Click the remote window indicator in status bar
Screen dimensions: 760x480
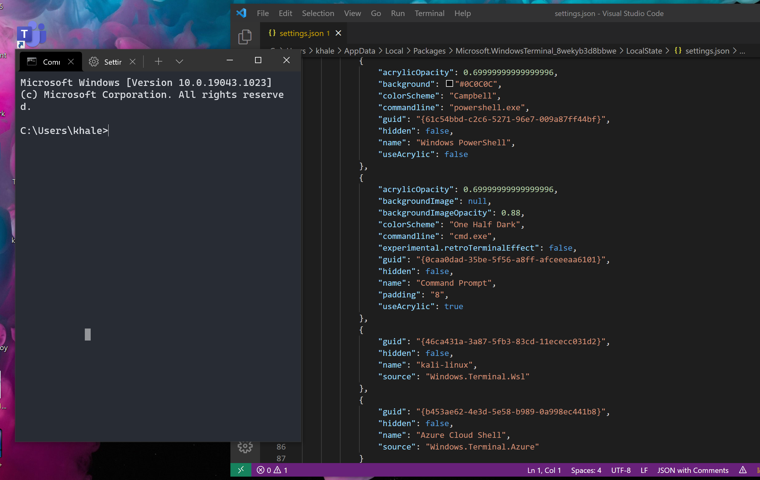point(241,470)
